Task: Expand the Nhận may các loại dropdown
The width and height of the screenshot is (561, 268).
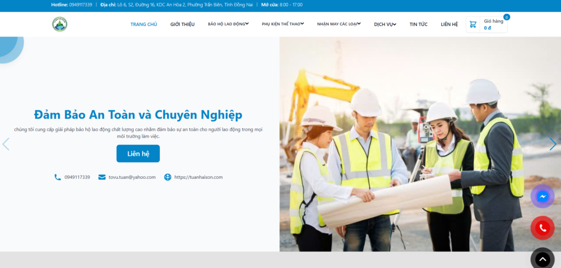Action: [x=339, y=24]
